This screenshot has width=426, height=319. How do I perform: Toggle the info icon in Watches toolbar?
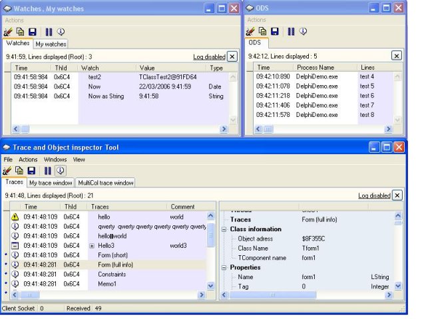[x=61, y=32]
